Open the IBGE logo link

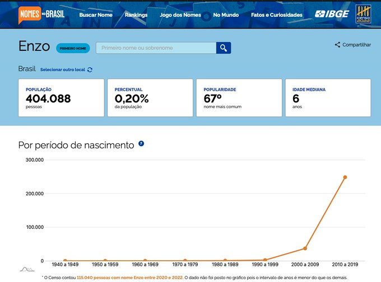332,15
